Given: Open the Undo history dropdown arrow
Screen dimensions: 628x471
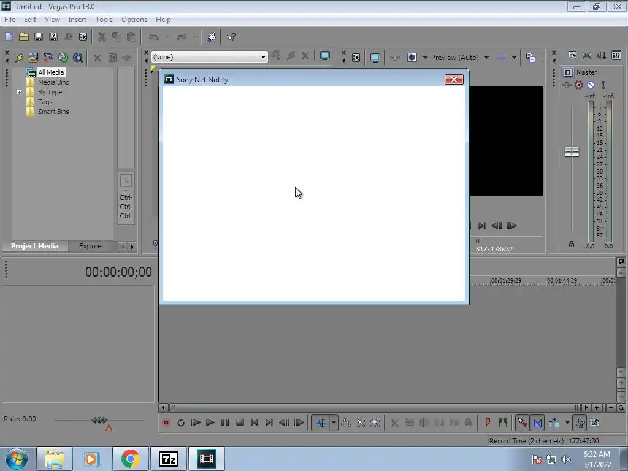Looking at the screenshot, I should [x=167, y=37].
